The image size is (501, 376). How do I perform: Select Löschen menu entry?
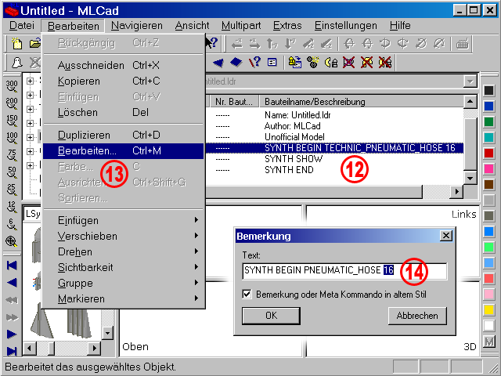(x=123, y=112)
